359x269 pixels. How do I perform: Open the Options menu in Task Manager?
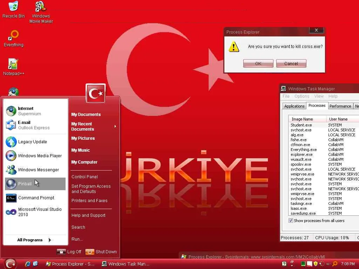302,96
